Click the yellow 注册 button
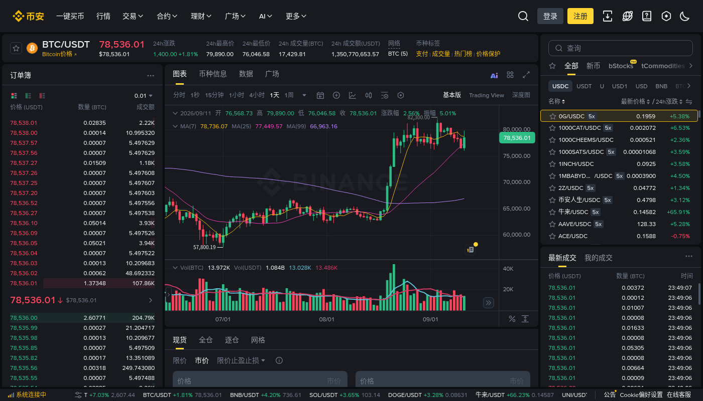Screen dimensions: 703x401 [580, 16]
